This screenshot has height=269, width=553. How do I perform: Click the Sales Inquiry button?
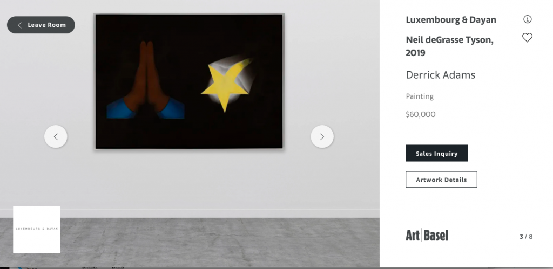pyautogui.click(x=436, y=153)
